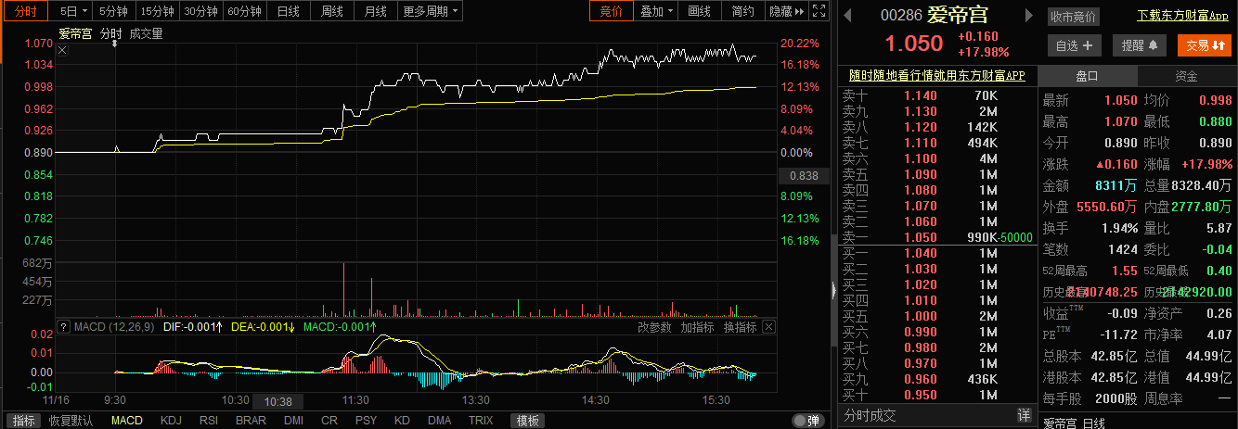Screen dimensions: 1238x429
Task: Open the 下载东方财富App link
Action: 1176,16
